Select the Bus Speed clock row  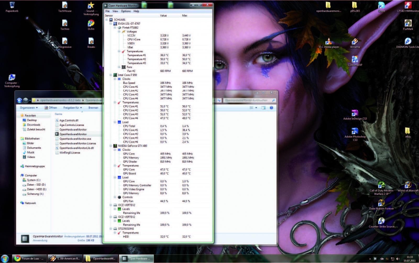pos(158,83)
